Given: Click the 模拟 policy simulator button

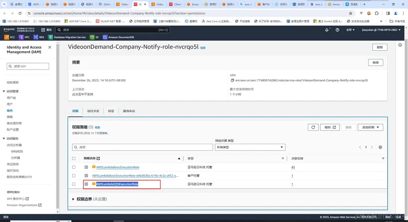Looking at the screenshot, I should tap(330, 127).
